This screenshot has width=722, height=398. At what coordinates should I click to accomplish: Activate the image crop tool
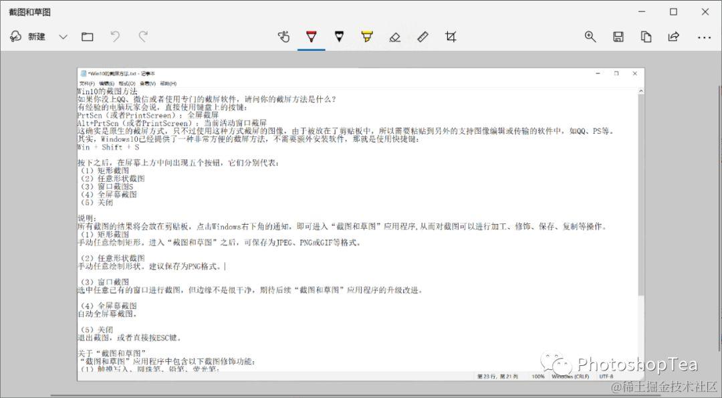(451, 37)
